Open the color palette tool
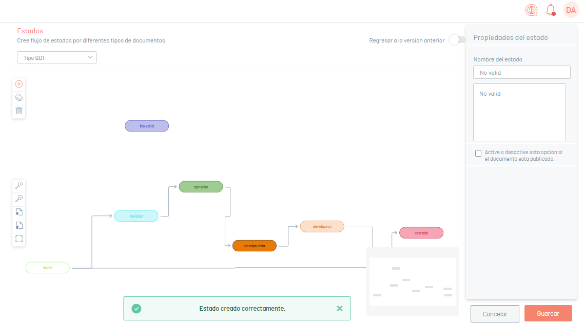 point(19,97)
